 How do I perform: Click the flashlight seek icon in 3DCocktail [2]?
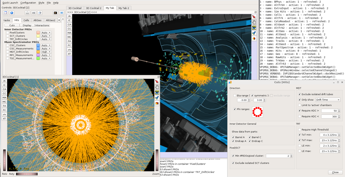pos(254,33)
